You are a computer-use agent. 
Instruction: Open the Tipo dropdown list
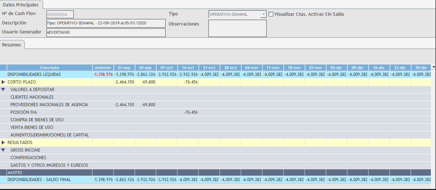[263, 15]
